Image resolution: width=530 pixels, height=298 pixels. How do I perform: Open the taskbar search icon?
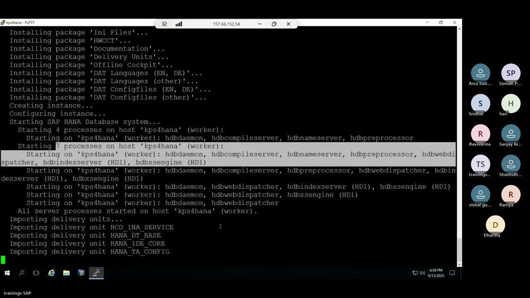point(22,273)
